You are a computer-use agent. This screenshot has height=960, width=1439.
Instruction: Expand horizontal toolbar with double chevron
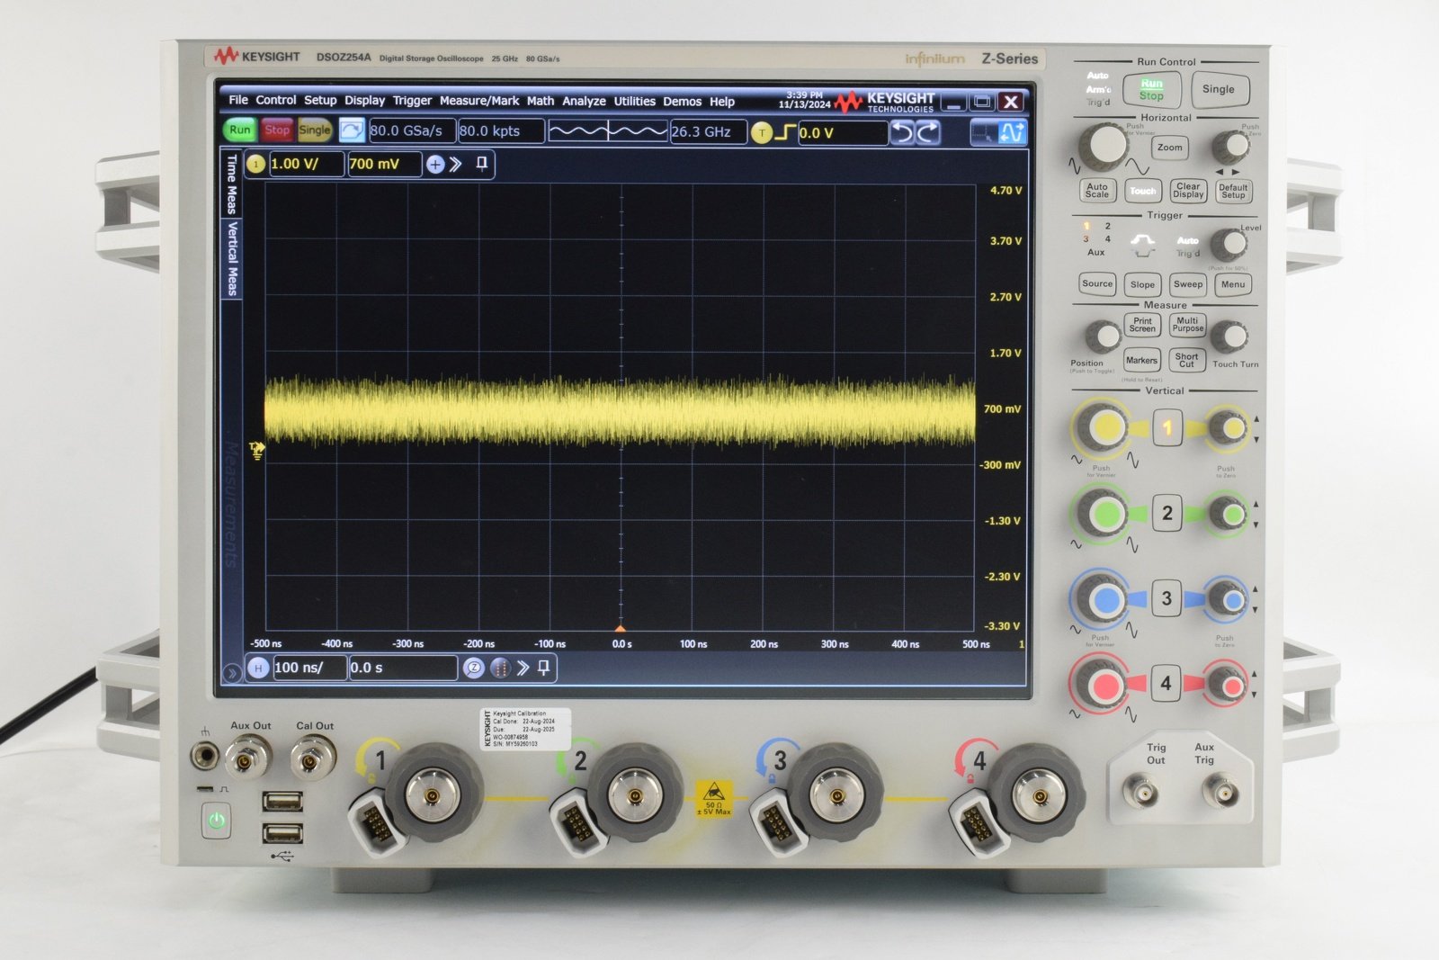523,668
